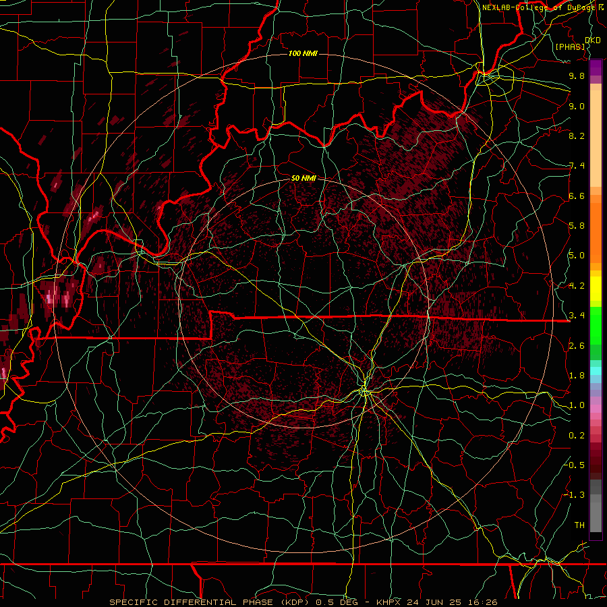
Task: Click the "[PHAS]" label above the color scale
Action: pos(570,47)
